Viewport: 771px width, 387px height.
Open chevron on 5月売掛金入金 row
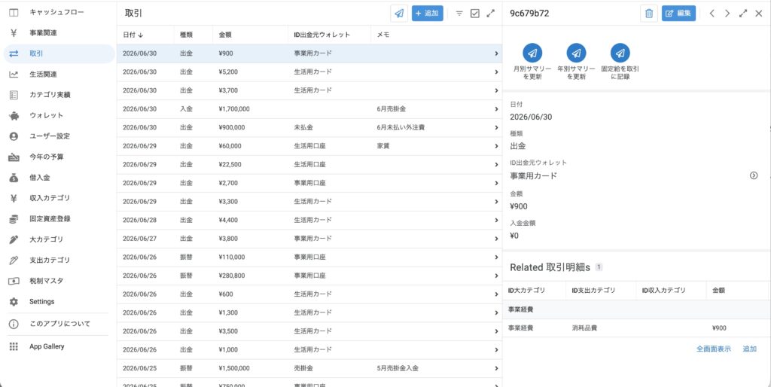pos(496,368)
